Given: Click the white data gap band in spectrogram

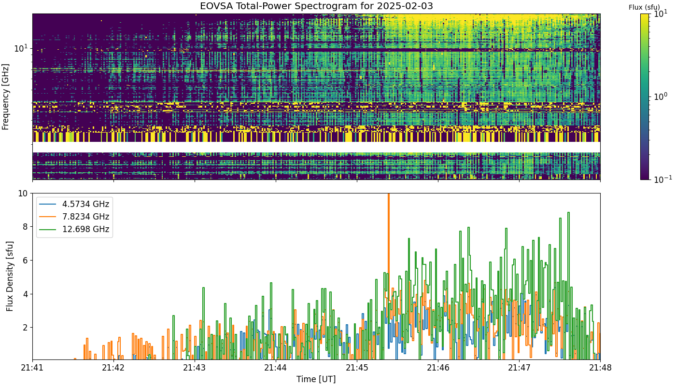Looking at the screenshot, I should [x=316, y=147].
